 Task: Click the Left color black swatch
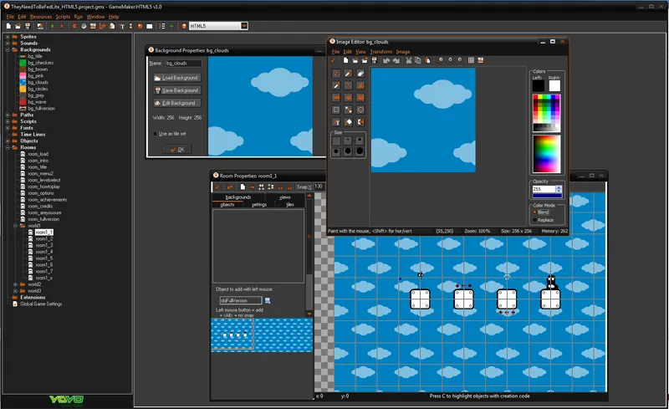coord(538,86)
